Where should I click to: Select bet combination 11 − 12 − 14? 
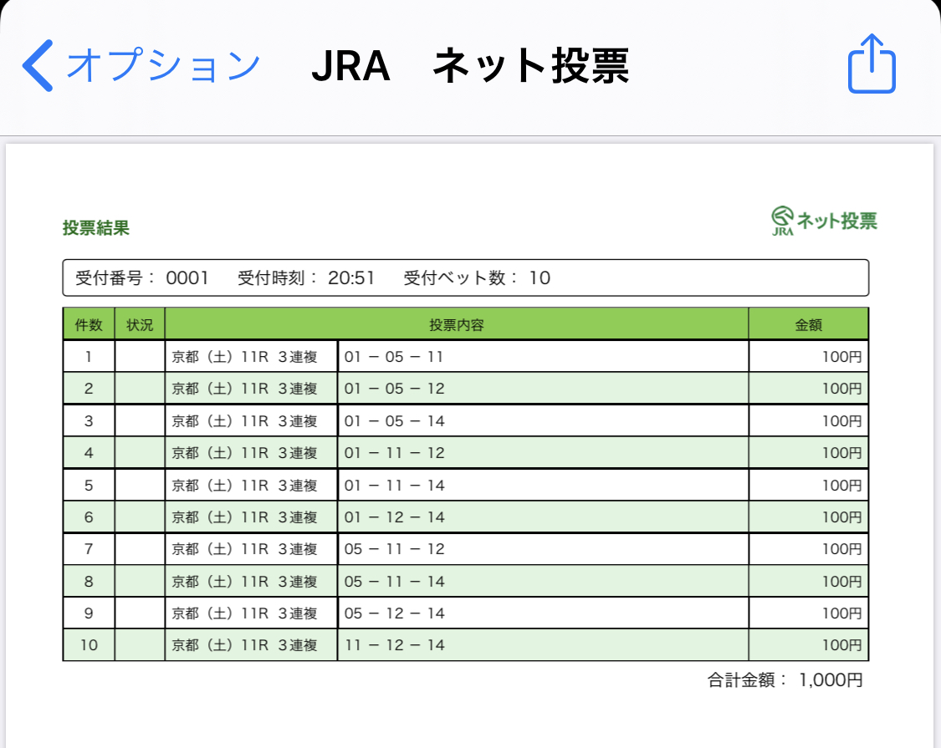394,645
